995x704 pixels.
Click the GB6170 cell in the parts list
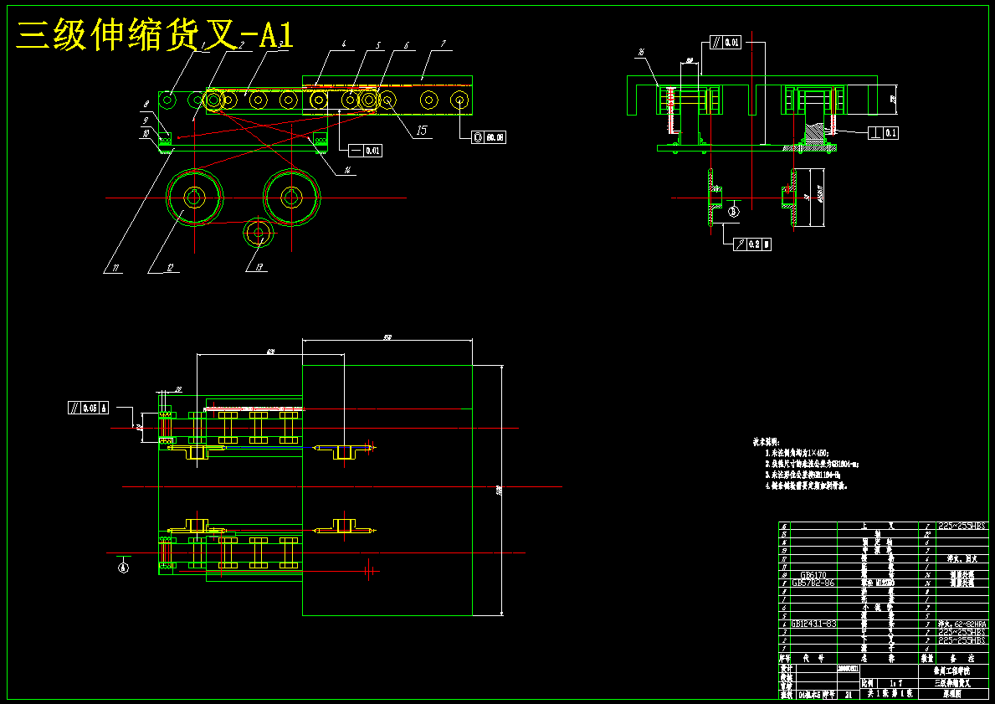click(814, 575)
